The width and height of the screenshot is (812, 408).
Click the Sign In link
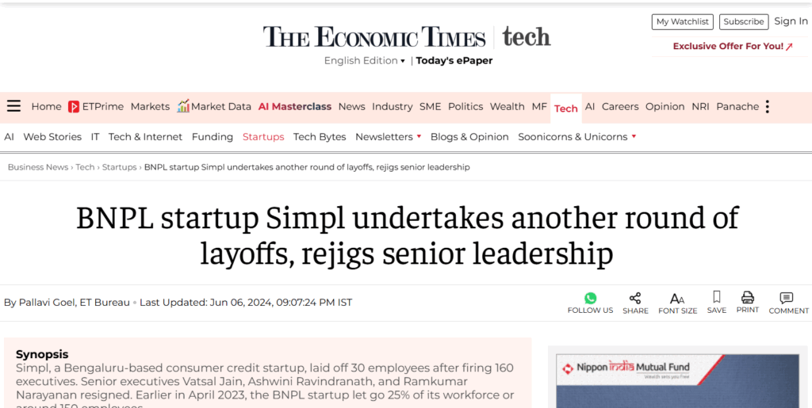(x=791, y=21)
